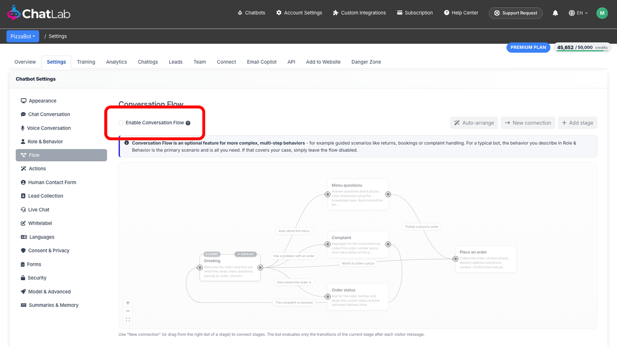Zoom out the flow canvas
Viewport: 617px width, 347px height.
click(x=128, y=311)
